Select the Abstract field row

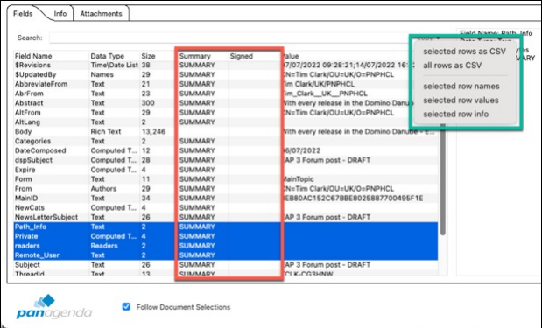coord(226,103)
